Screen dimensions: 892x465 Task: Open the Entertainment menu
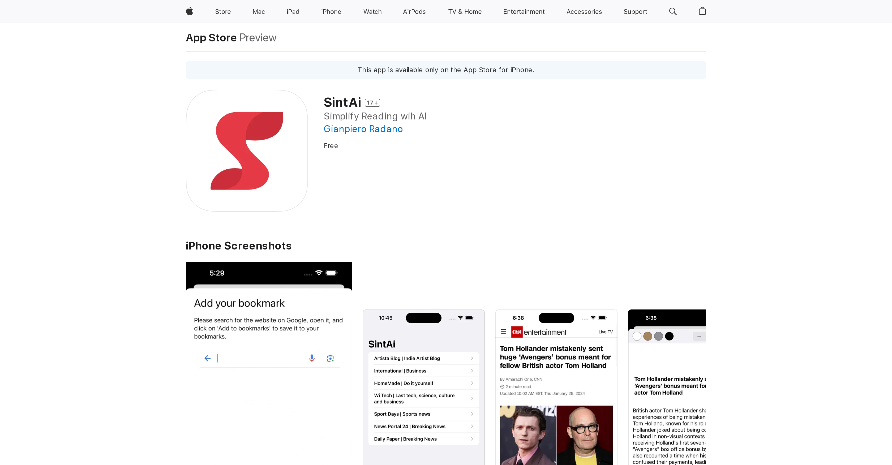tap(524, 11)
